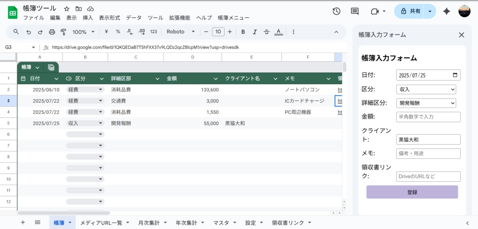Viewport: 478px width, 229px height.
Task: Toggle italic formatting
Action: tap(255, 32)
